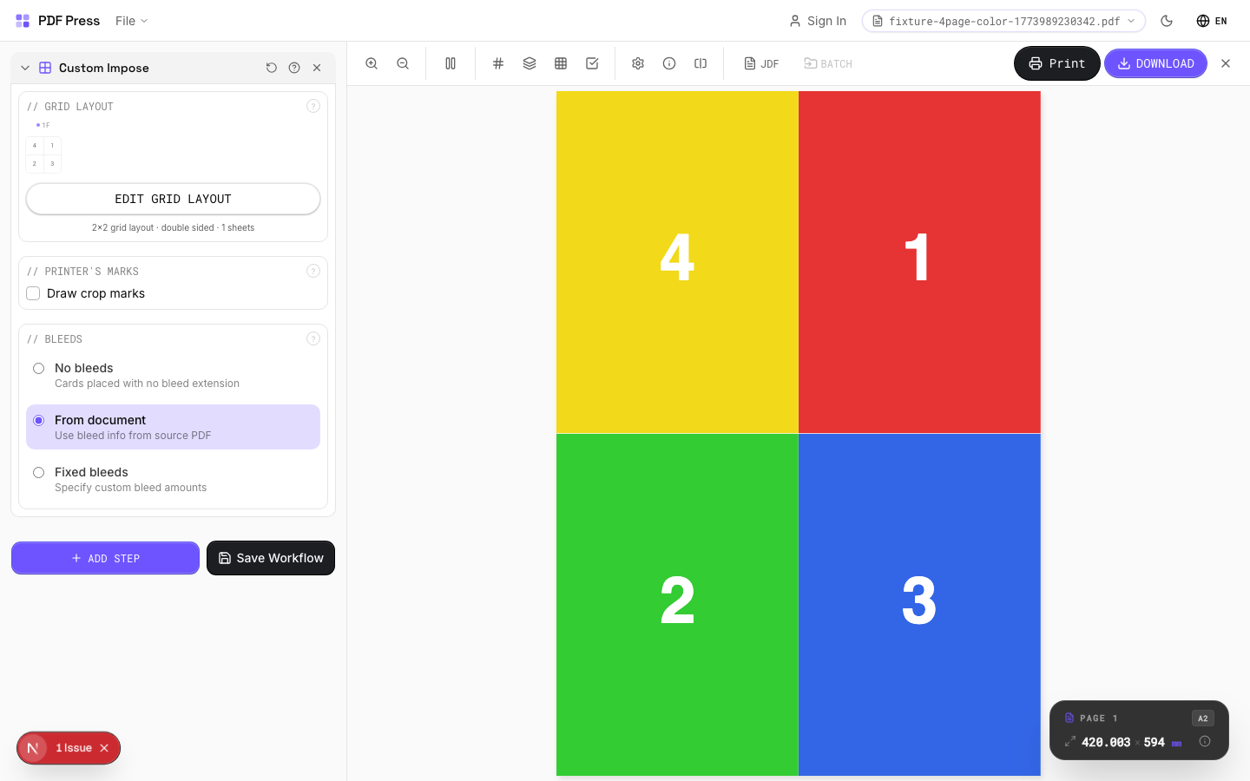The width and height of the screenshot is (1250, 781).
Task: Switch to dark mode with the moon icon
Action: (1167, 21)
